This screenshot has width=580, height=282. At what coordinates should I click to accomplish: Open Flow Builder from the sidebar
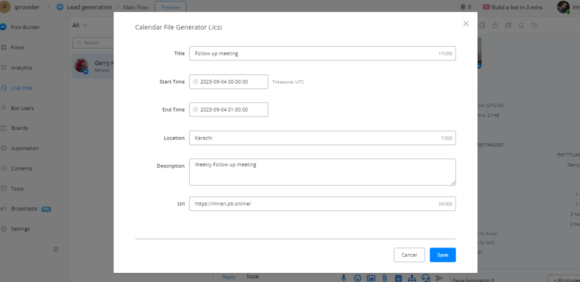point(25,27)
